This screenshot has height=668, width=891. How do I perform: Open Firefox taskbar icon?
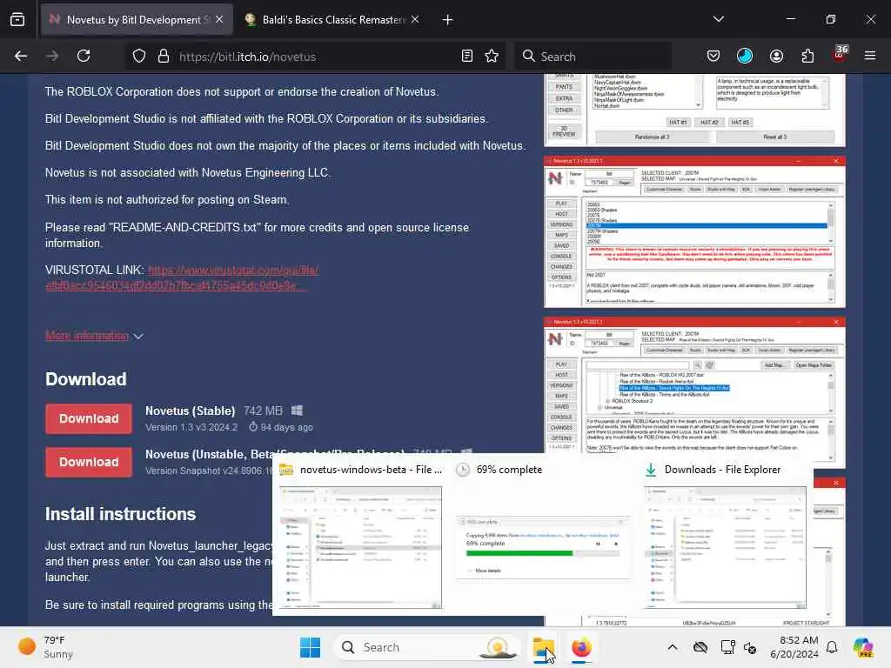coord(581,647)
